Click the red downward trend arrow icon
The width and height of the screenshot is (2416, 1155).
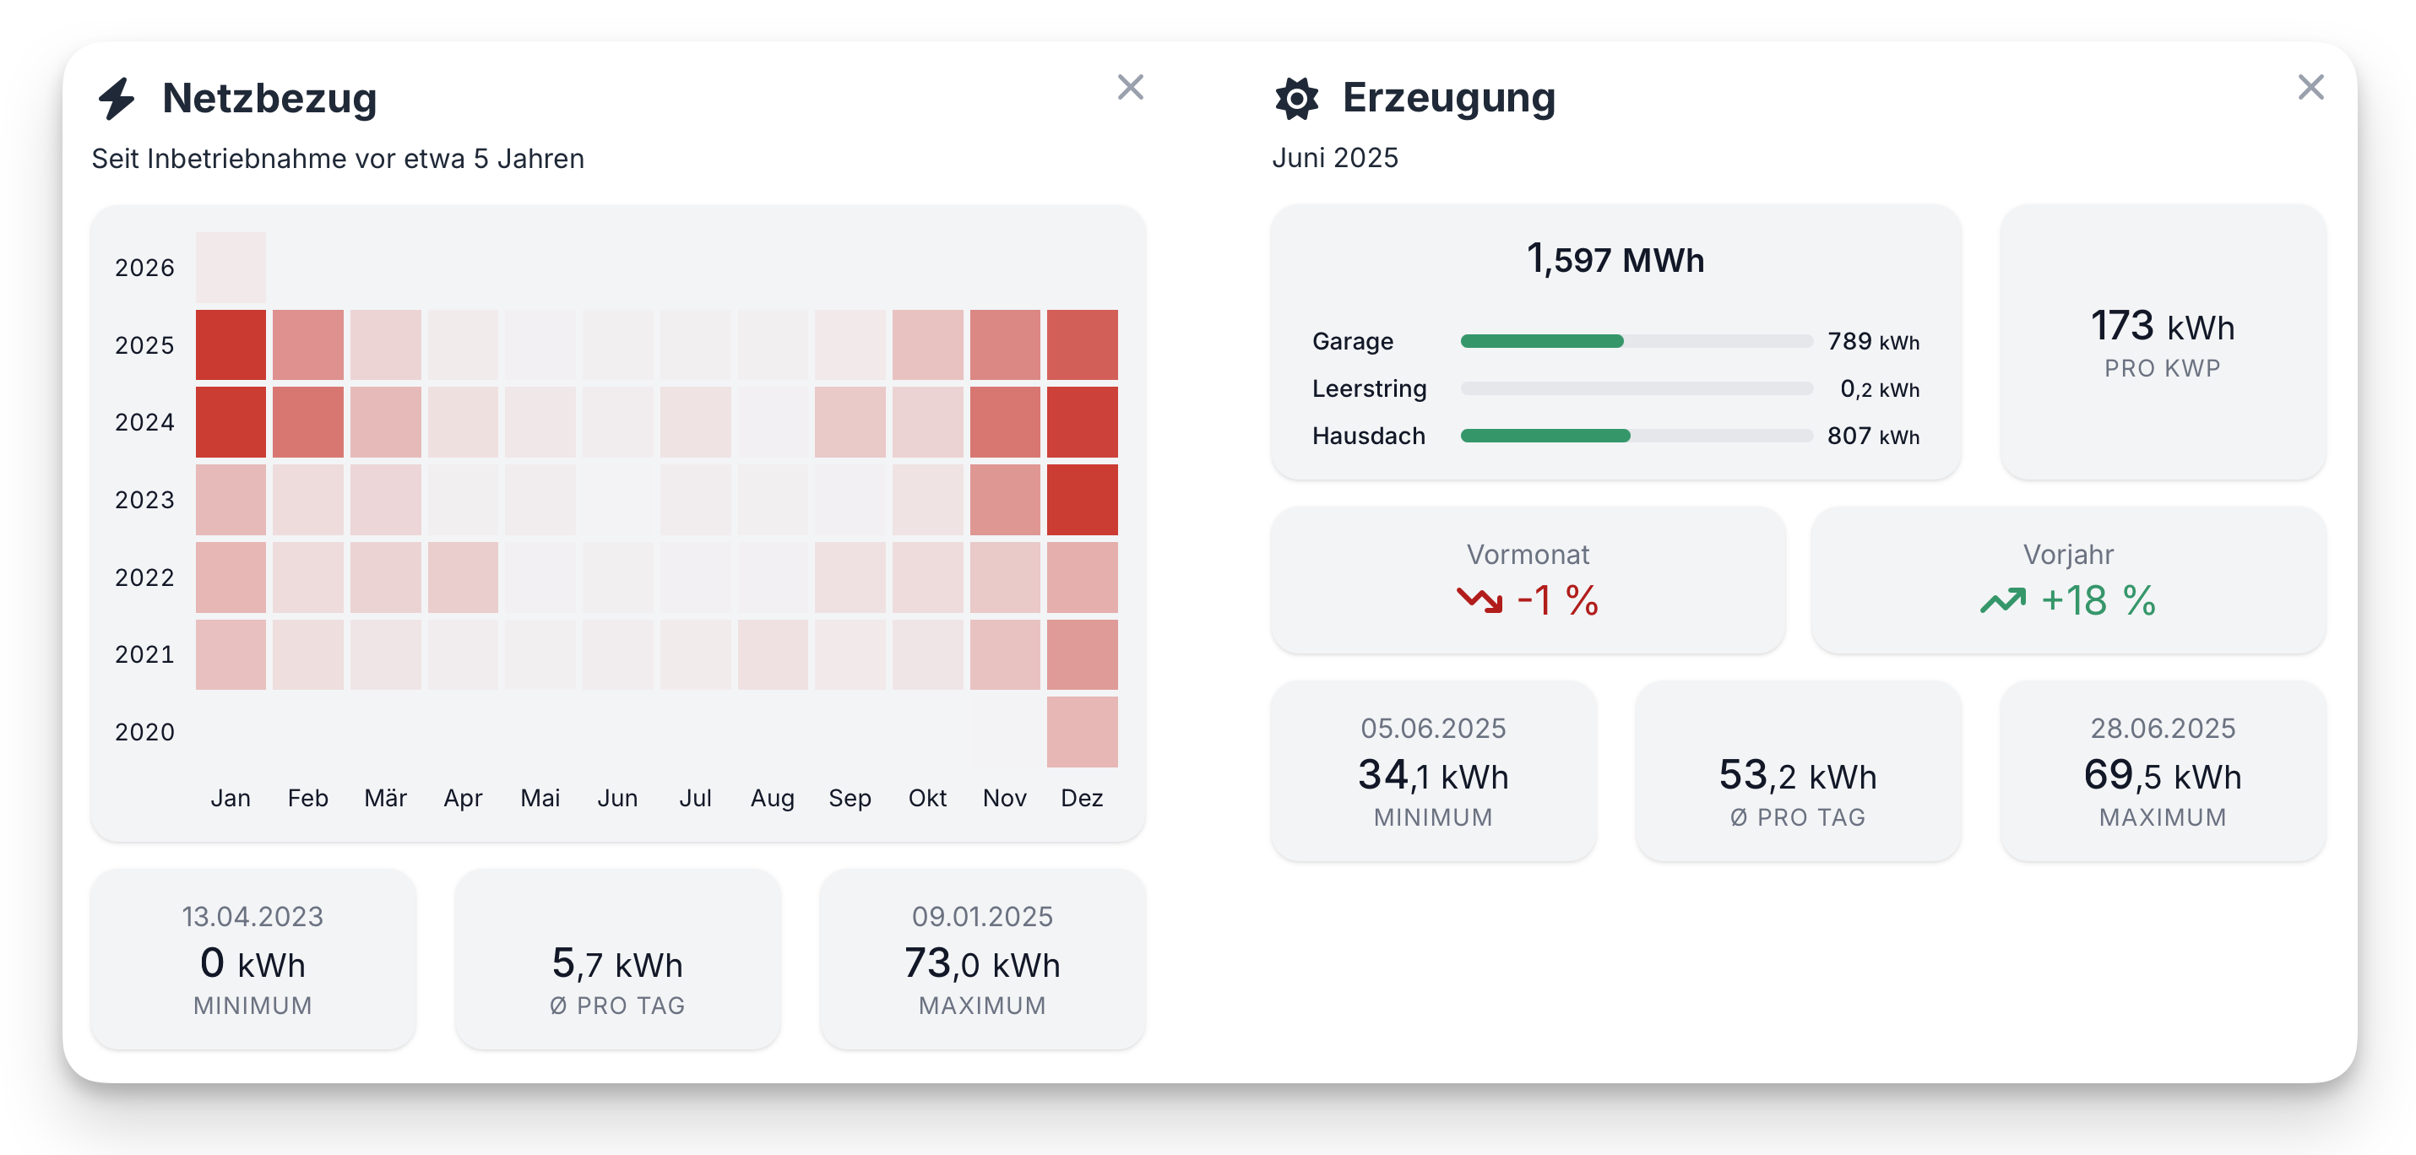coord(1479,599)
